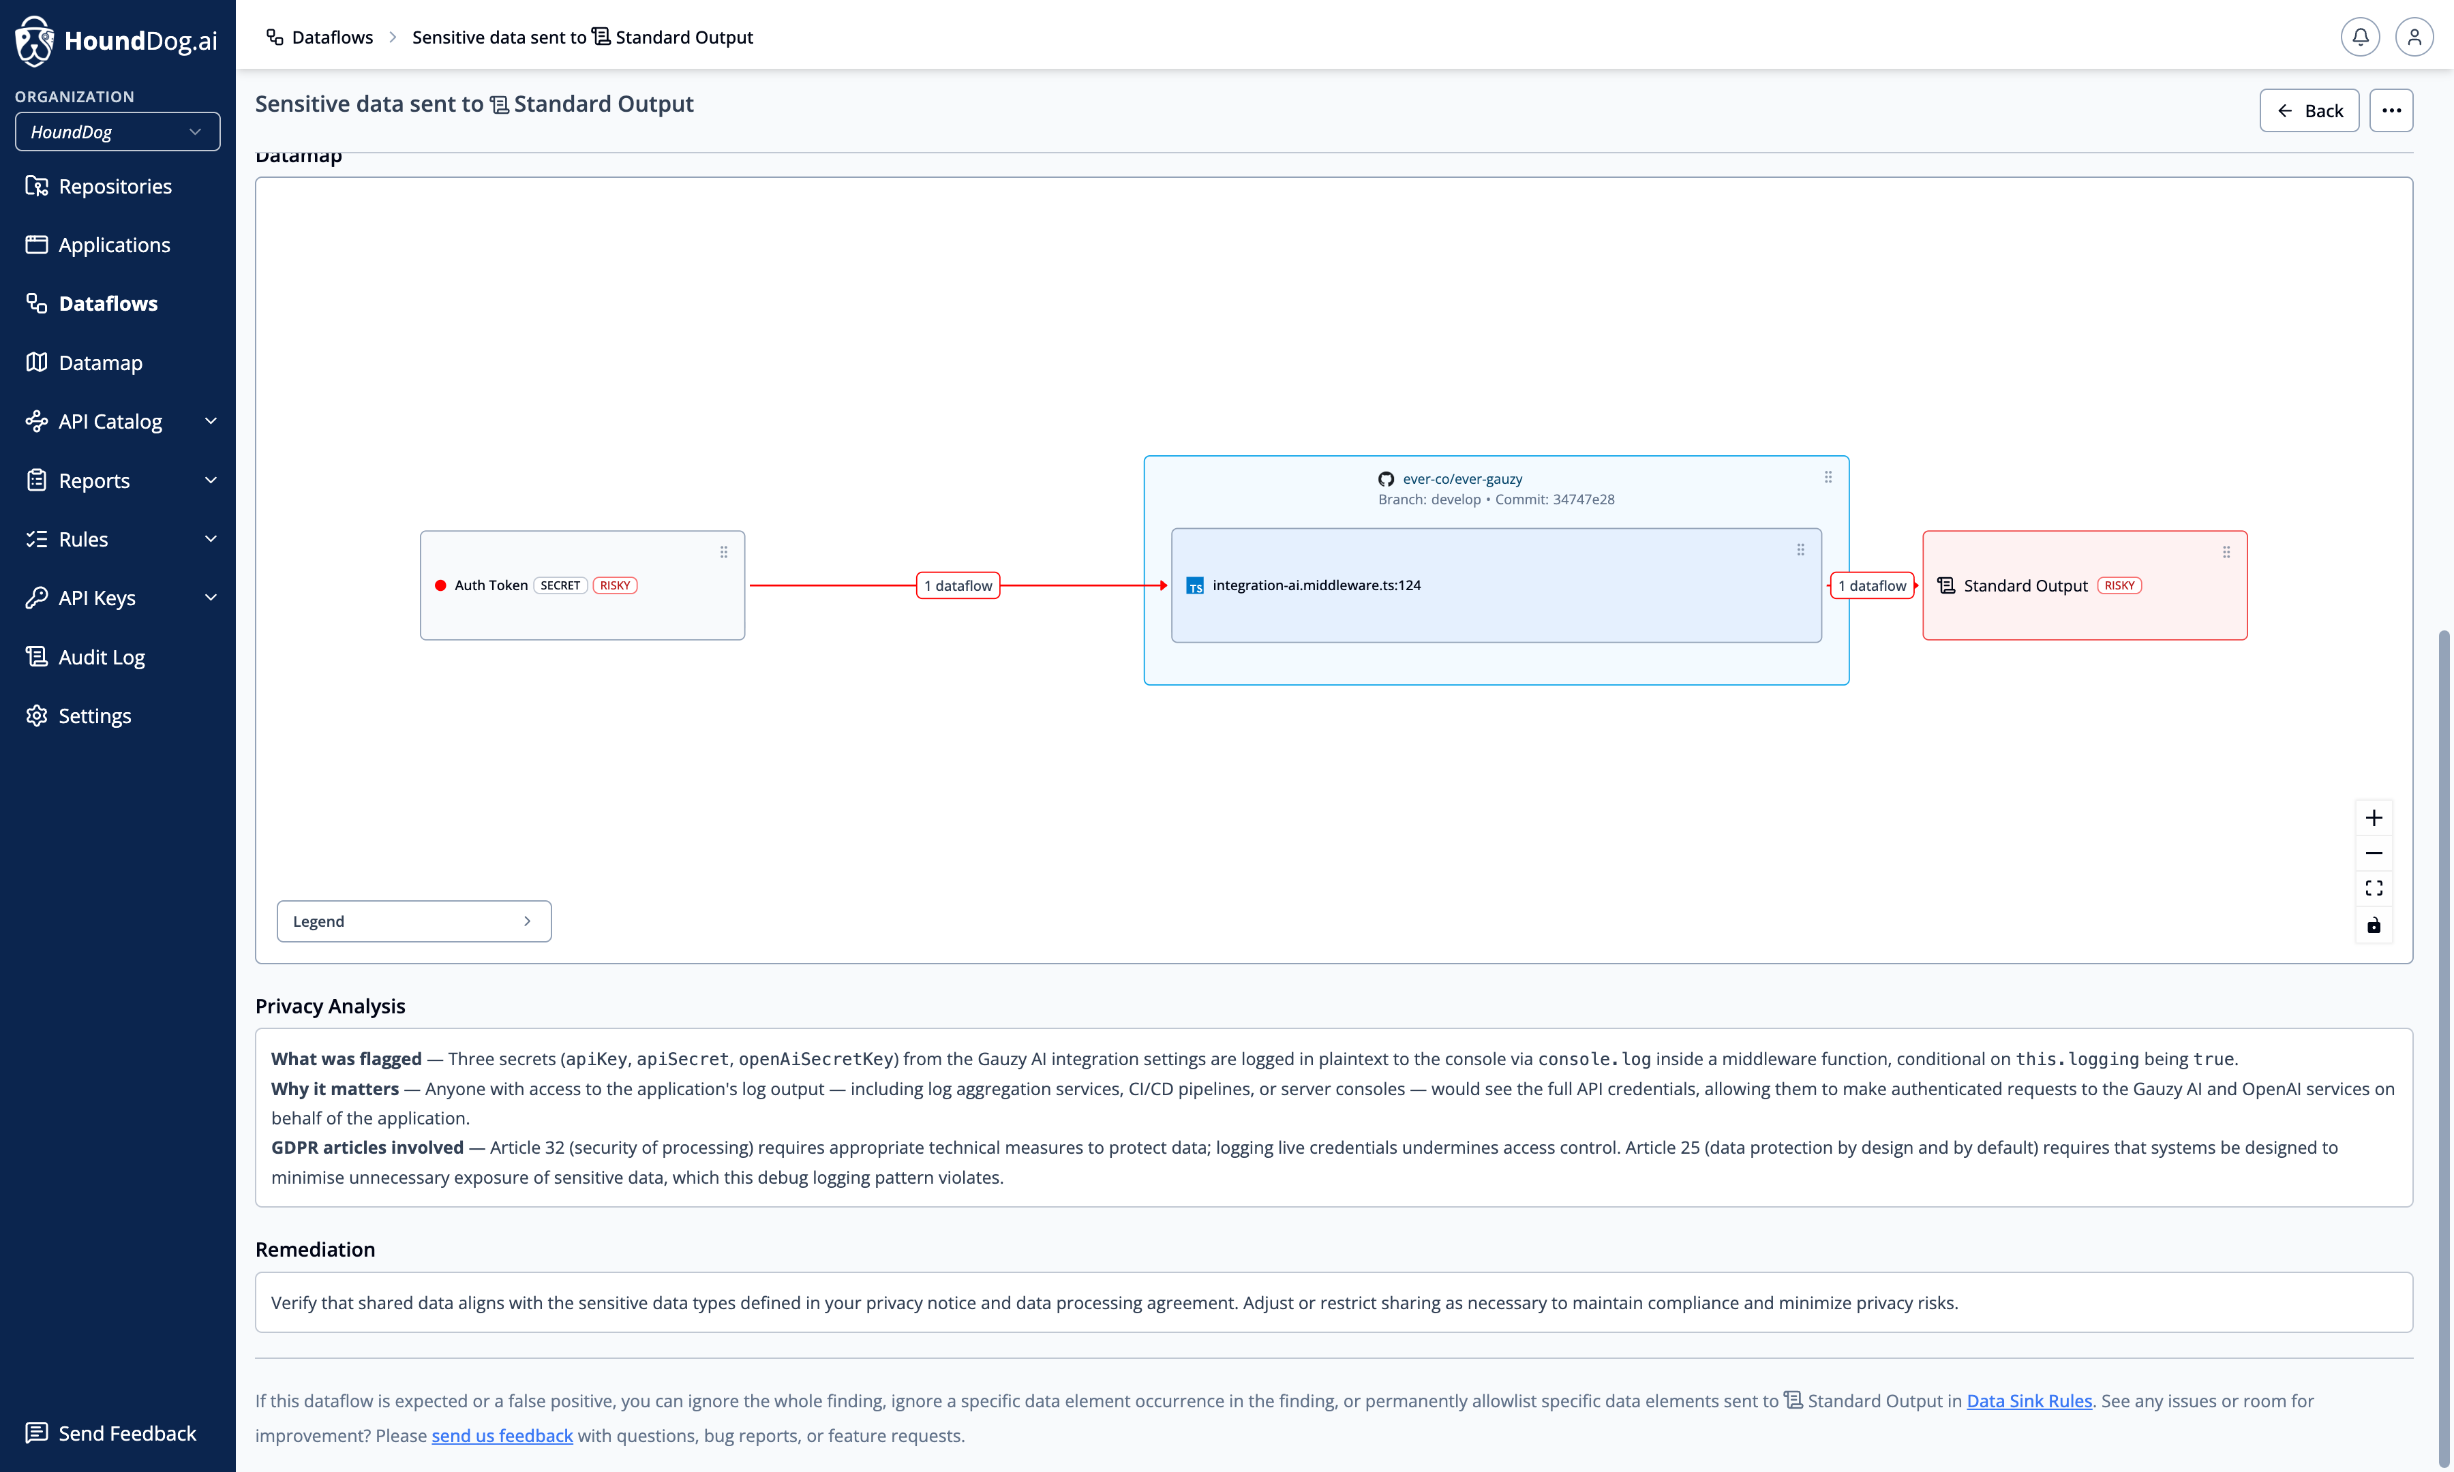Image resolution: width=2454 pixels, height=1472 pixels.
Task: Expand the Legend panel
Action: tap(414, 921)
